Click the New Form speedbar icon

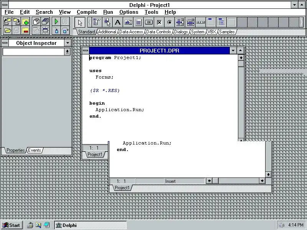45,30
